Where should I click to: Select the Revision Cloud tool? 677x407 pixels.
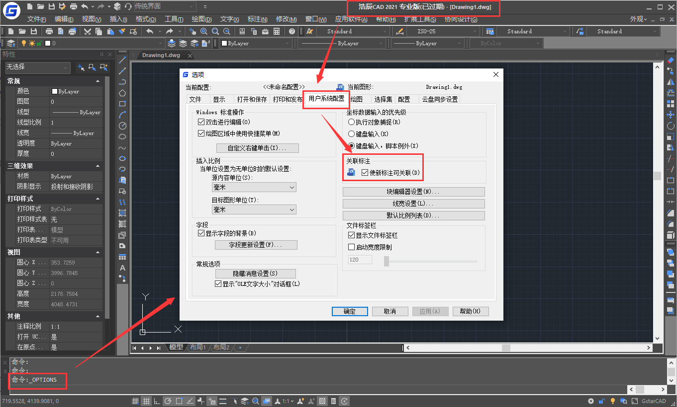(x=122, y=136)
